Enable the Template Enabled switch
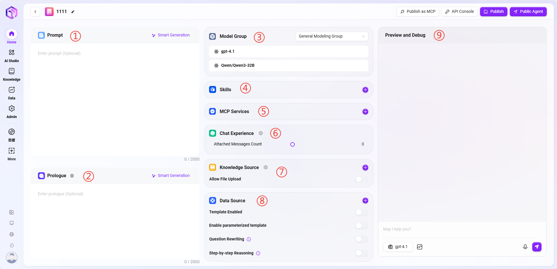 tap(362, 212)
